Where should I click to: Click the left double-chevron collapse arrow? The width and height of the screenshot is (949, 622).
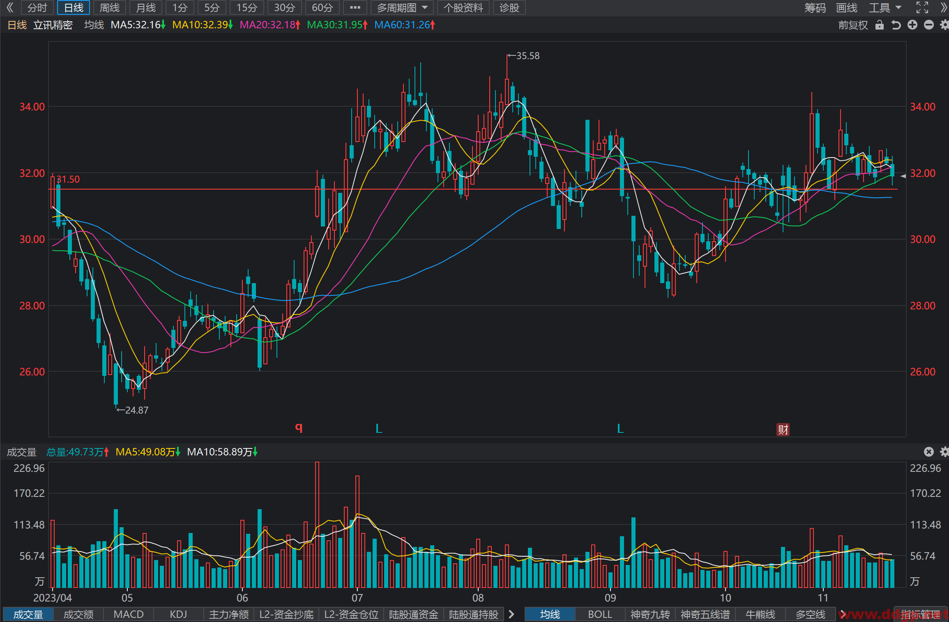pos(10,7)
